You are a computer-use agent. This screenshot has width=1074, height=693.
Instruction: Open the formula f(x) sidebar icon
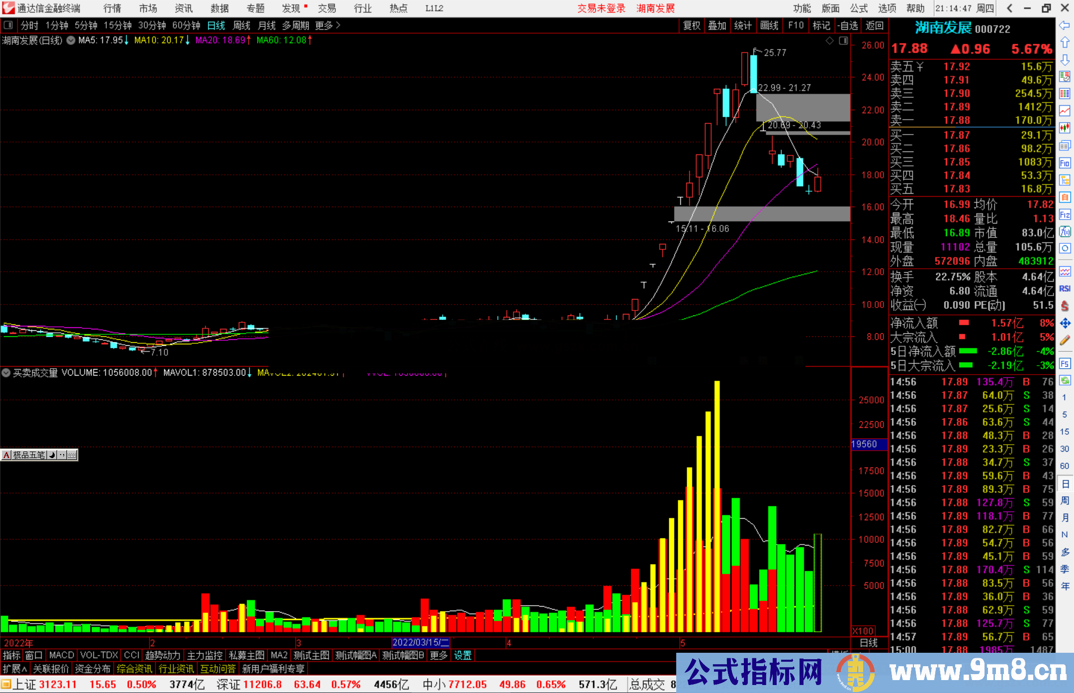tap(1065, 231)
